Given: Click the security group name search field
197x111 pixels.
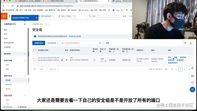Looking at the screenshot, I should (x=79, y=43).
